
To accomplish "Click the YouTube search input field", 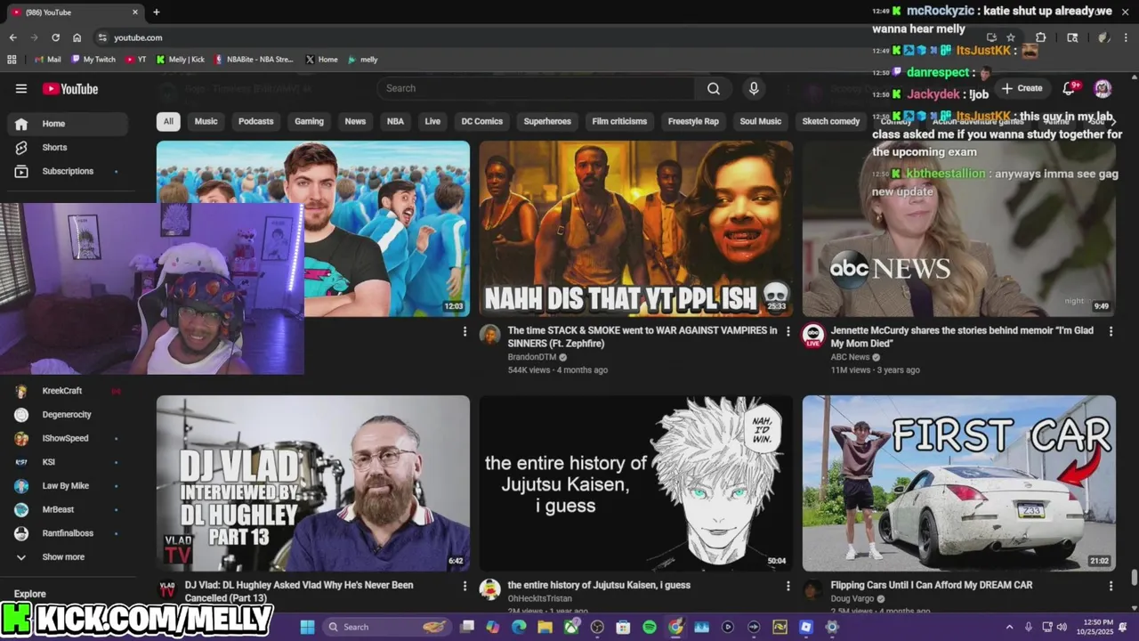I will [536, 88].
